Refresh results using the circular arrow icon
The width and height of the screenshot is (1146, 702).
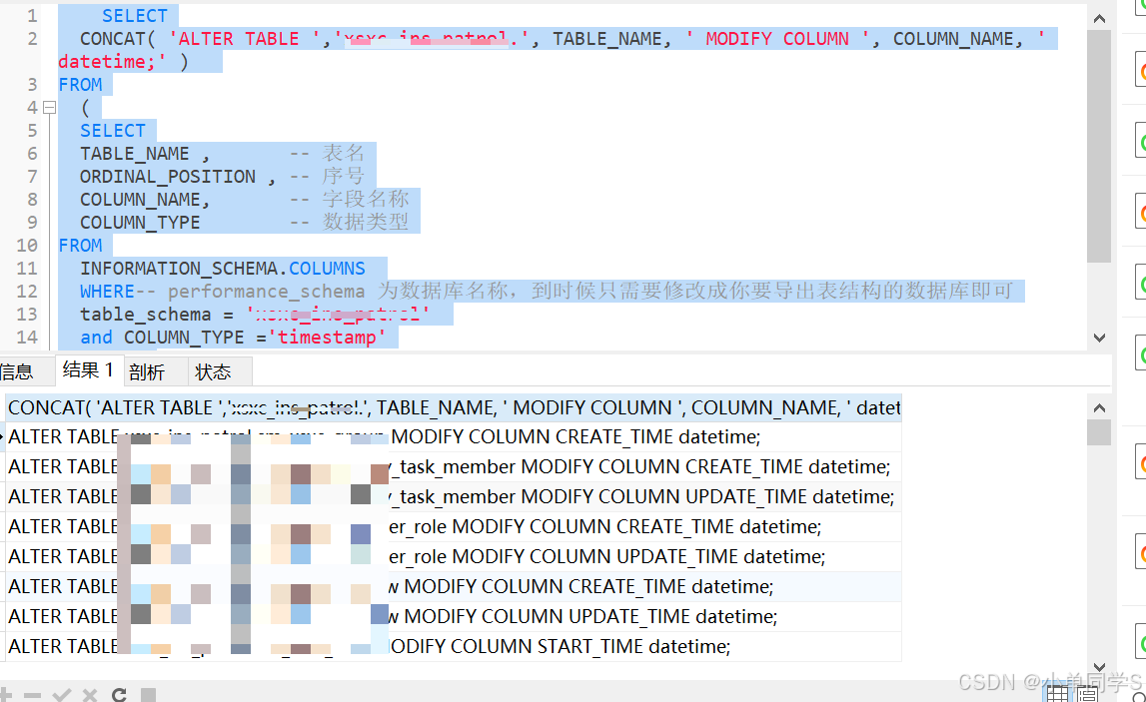[x=119, y=694]
